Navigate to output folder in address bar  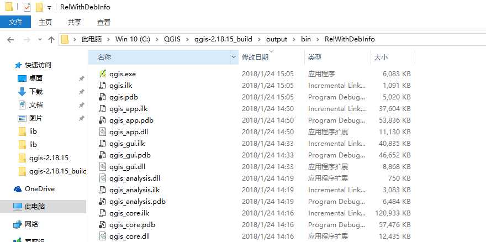(x=277, y=39)
